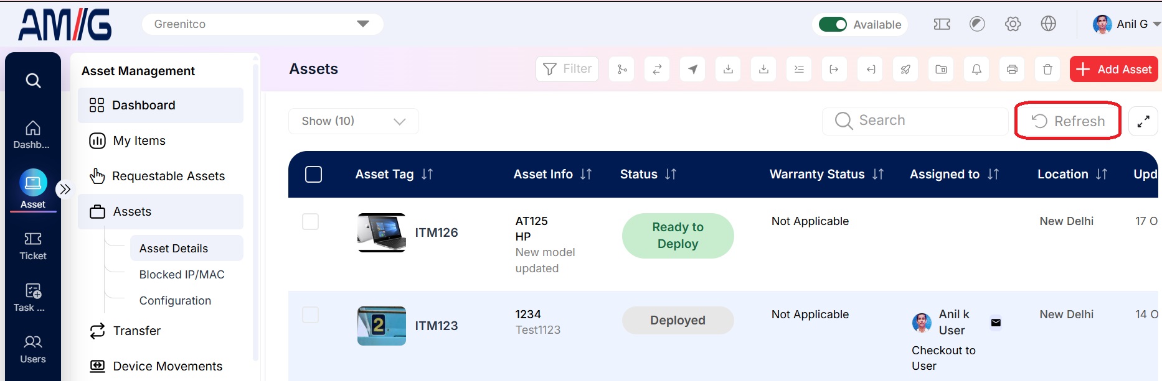Open Requestable Assets in the sidebar
The height and width of the screenshot is (381, 1162).
click(x=161, y=176)
